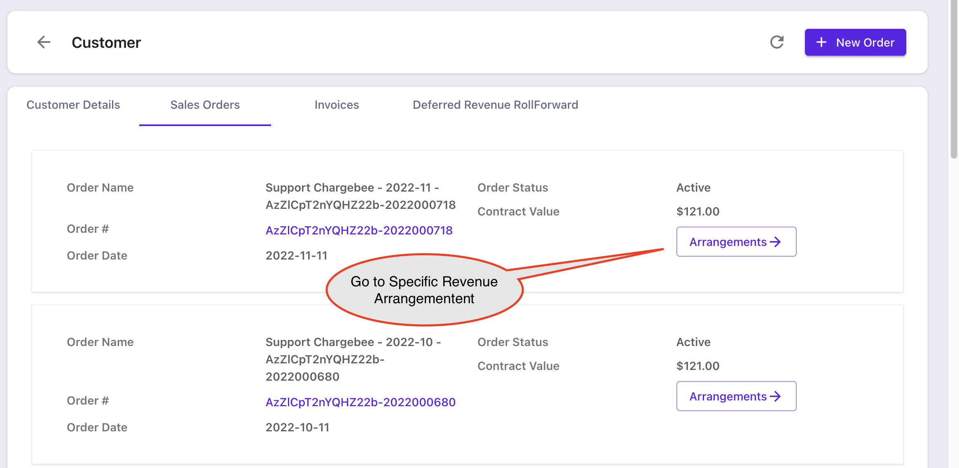Click the vertical scrollbar thumb on right
Viewport: 959px width, 468px height.
(954, 78)
